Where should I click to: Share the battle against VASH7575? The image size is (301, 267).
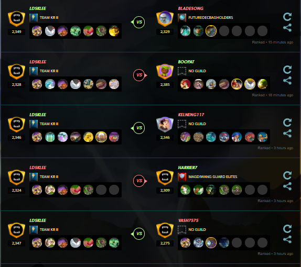(x=287, y=239)
